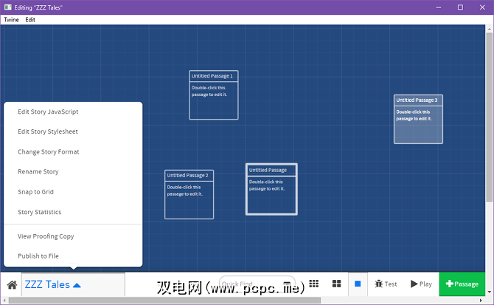Click the scroll up arrow
This screenshot has width=494, height=305.
(x=489, y=29)
